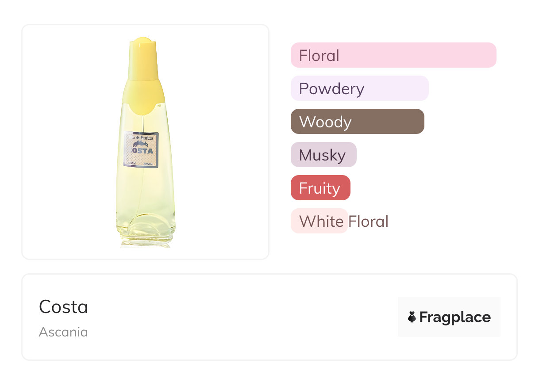Click the word Floral in White Floral

click(x=368, y=221)
